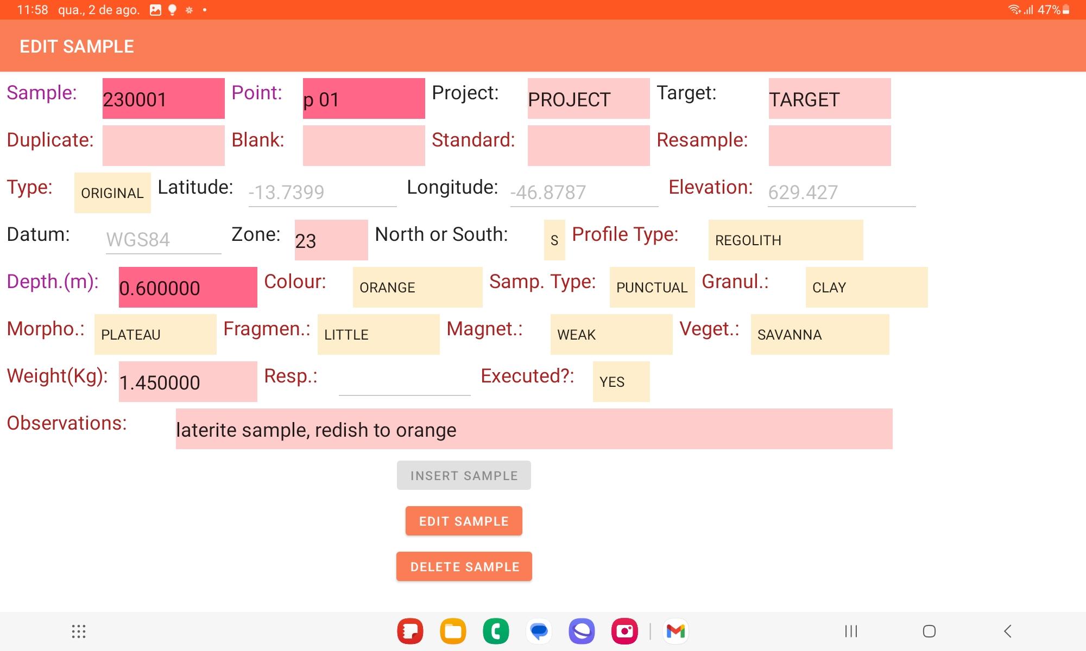The height and width of the screenshot is (651, 1086).
Task: Open the yellow My Files app
Action: pyautogui.click(x=453, y=631)
